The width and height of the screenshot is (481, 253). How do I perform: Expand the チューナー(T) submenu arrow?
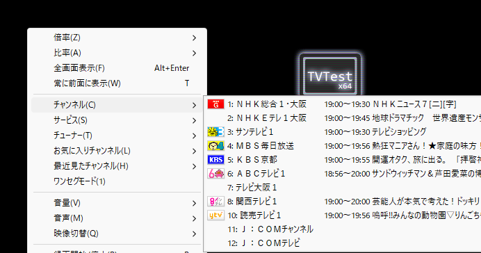coord(194,136)
